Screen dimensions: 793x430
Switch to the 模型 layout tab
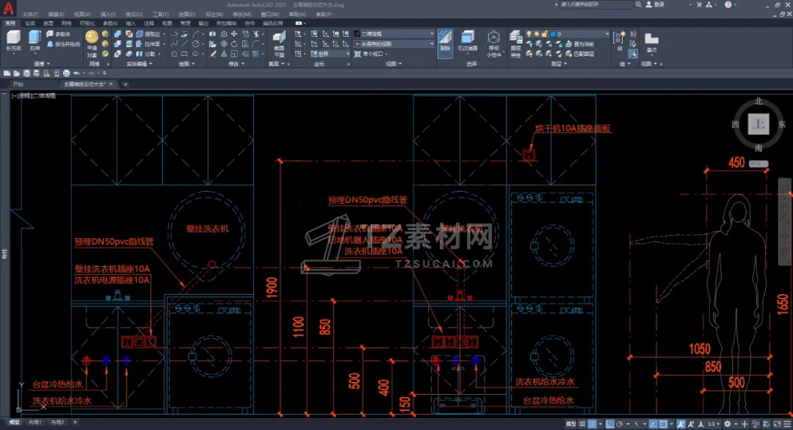click(x=14, y=422)
